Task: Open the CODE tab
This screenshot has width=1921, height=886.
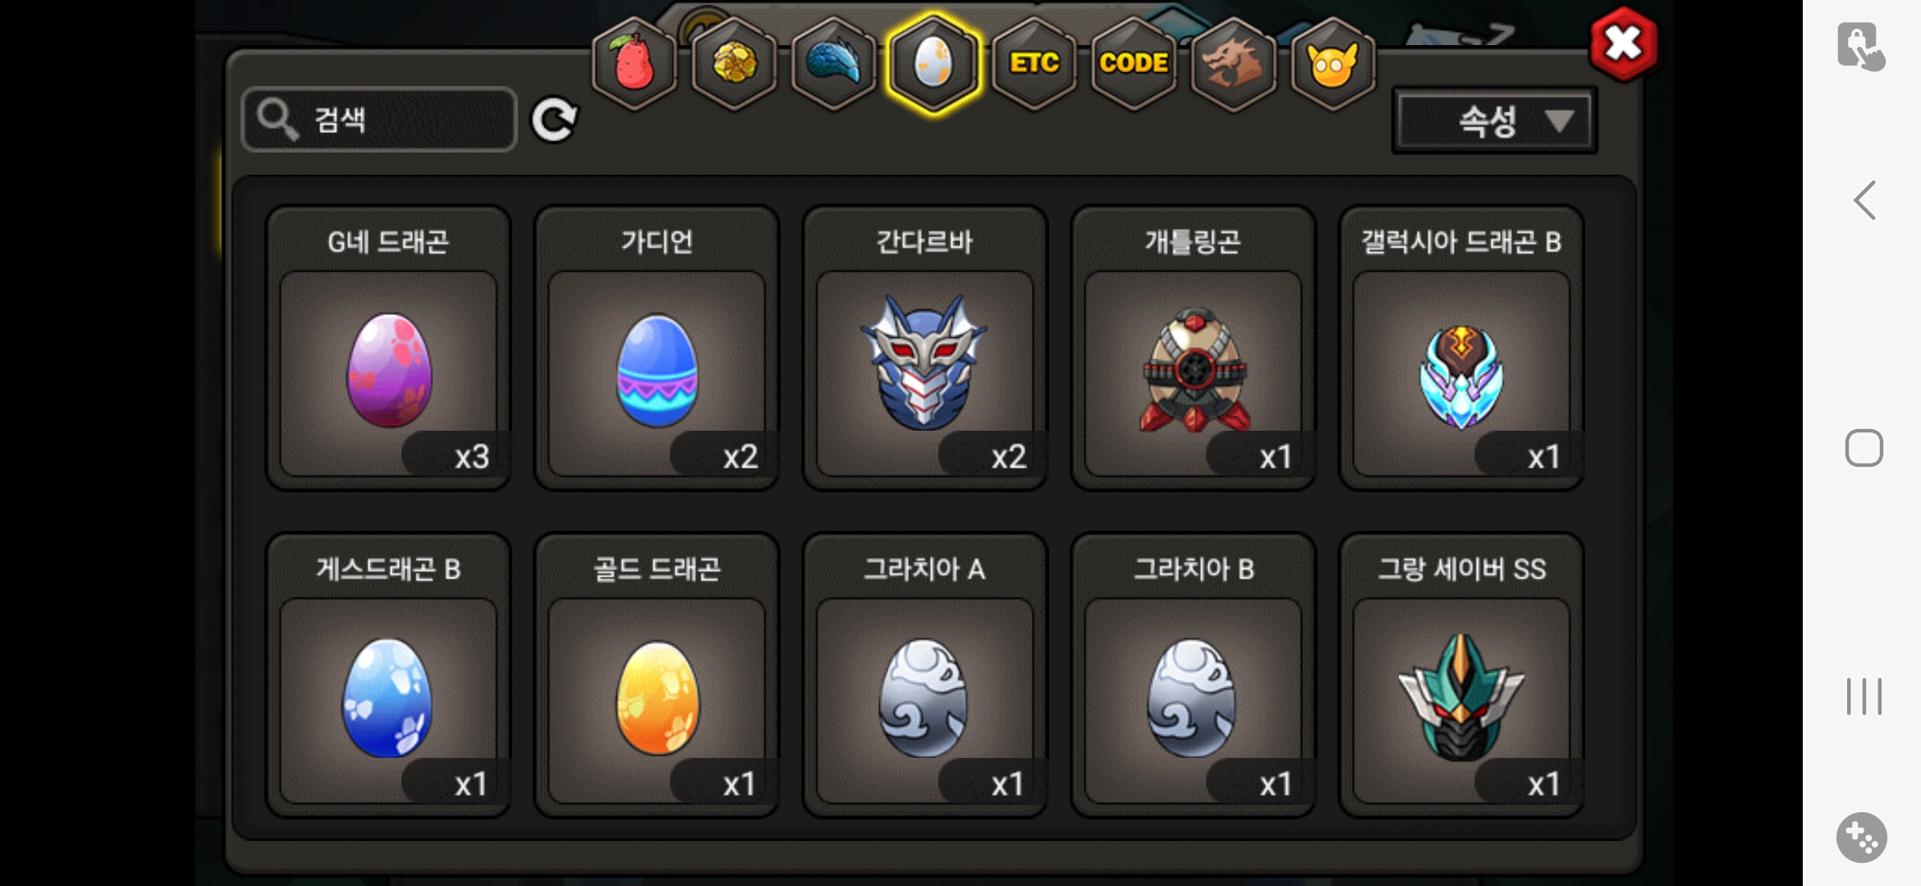Action: tap(1134, 63)
